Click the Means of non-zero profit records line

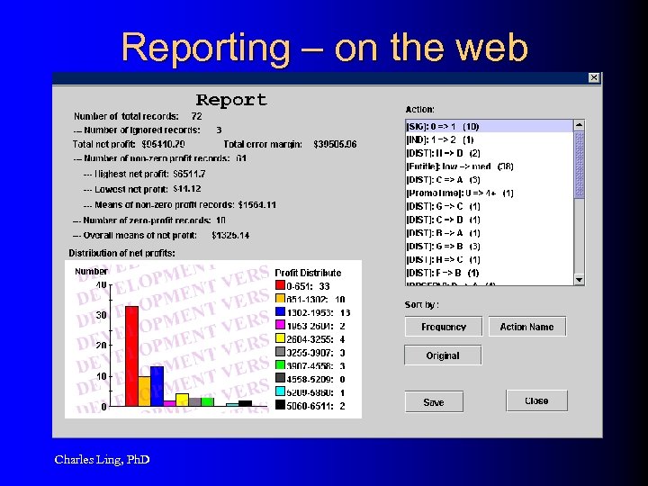coord(180,204)
